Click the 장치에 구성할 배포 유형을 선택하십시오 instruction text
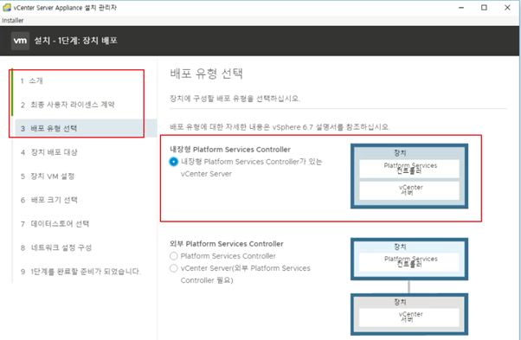The image size is (521, 340). click(235, 99)
